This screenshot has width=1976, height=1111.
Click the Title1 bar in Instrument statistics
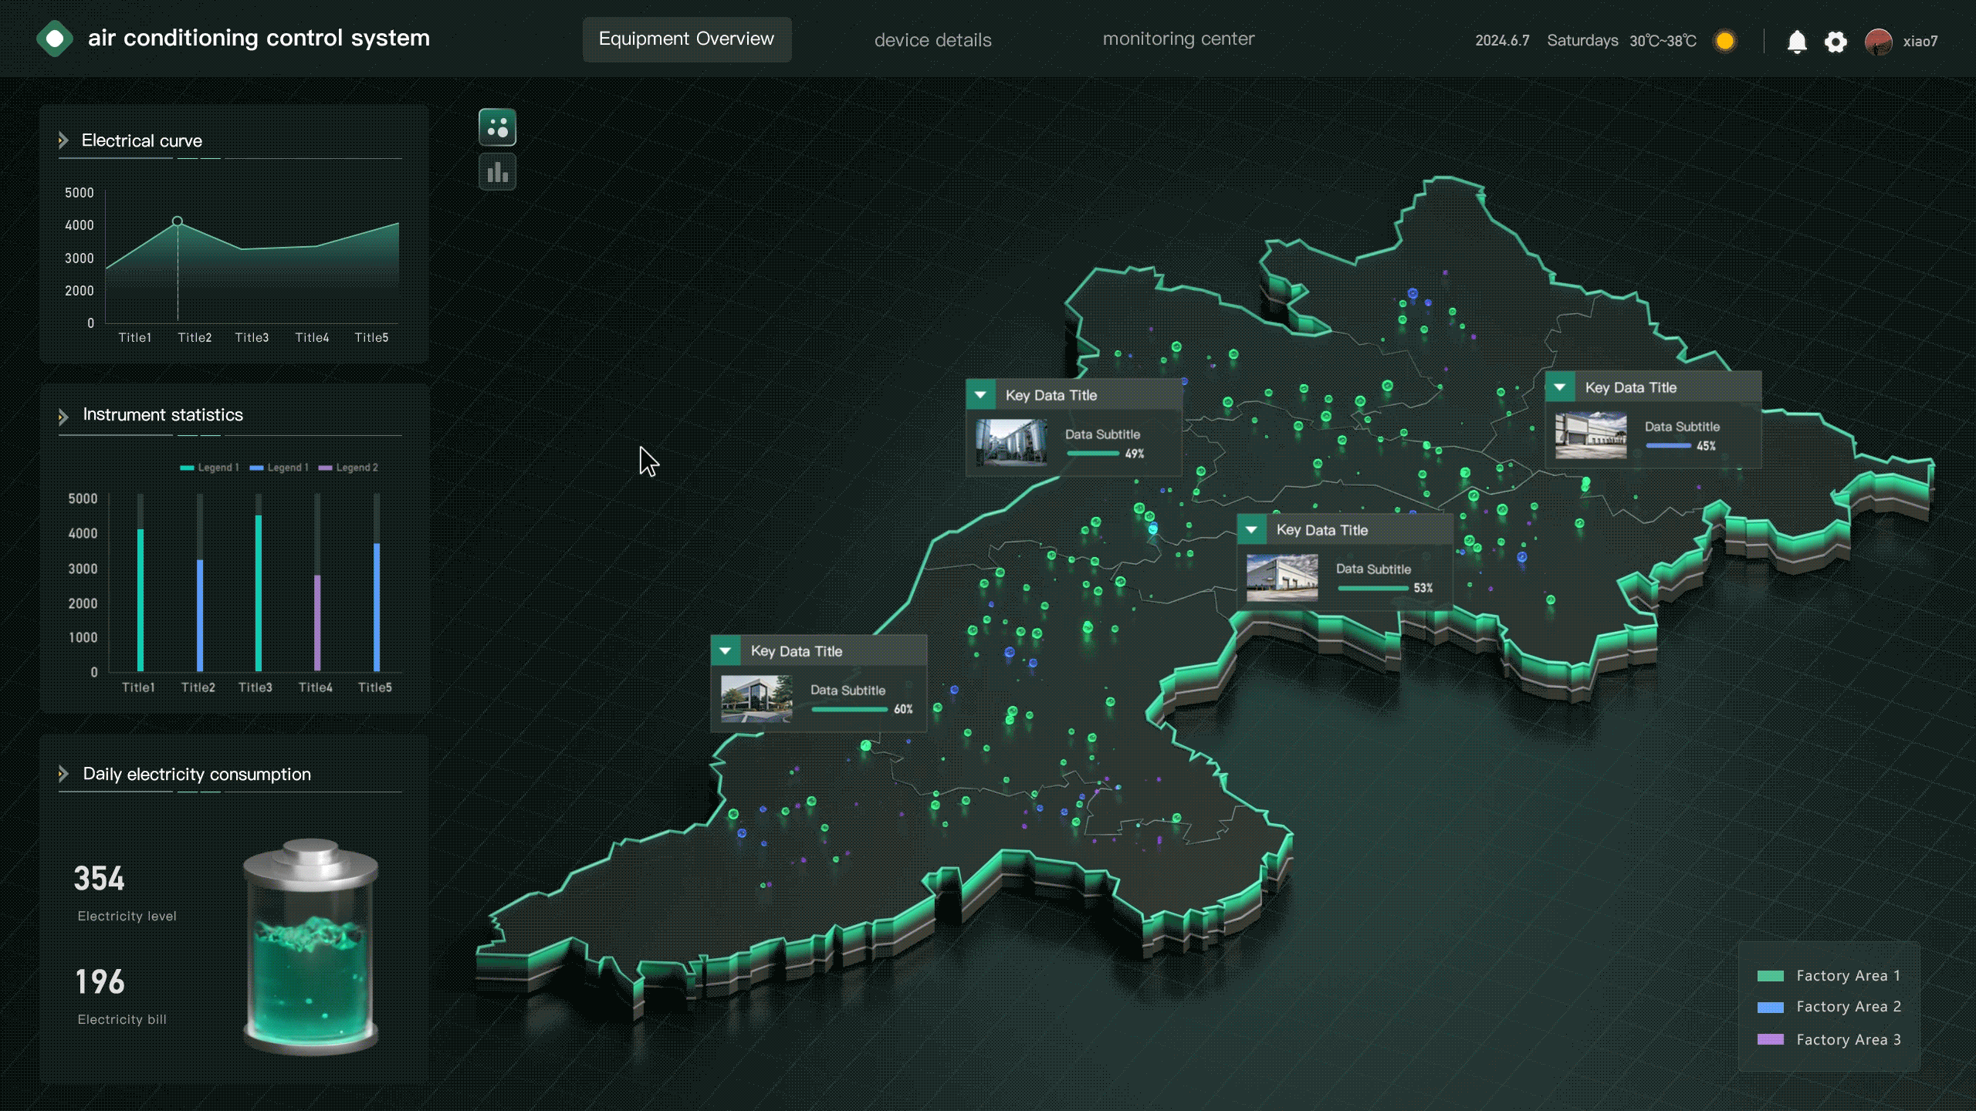point(140,599)
